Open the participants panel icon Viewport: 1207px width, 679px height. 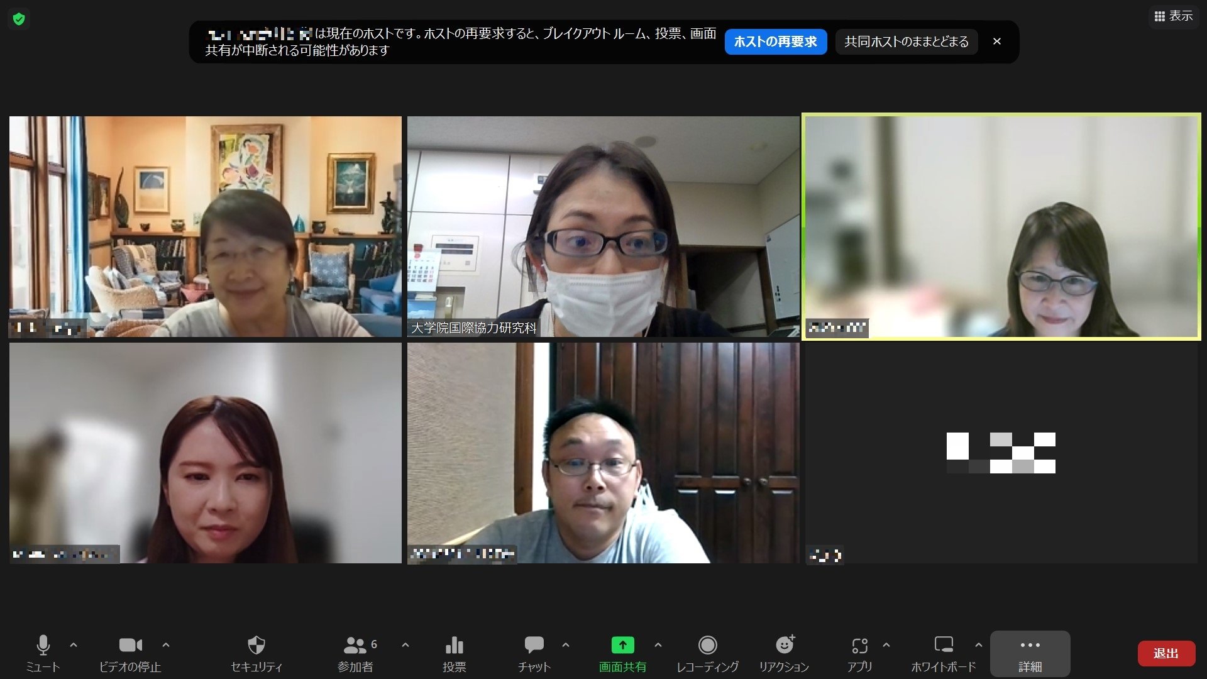coord(355,646)
